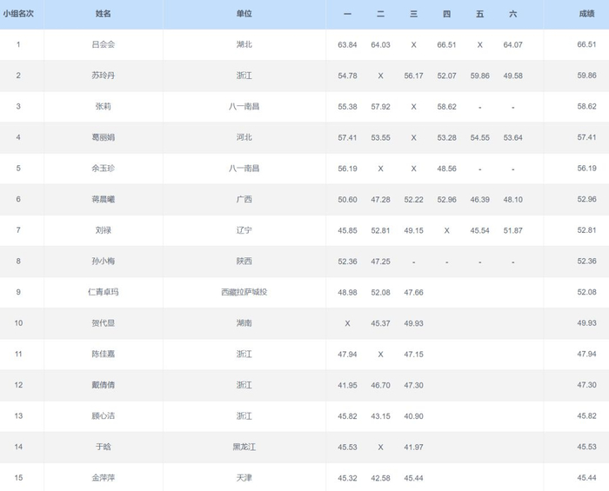Image resolution: width=609 pixels, height=491 pixels.
Task: Click fourth attempt value 48.56
Action: click(x=446, y=169)
